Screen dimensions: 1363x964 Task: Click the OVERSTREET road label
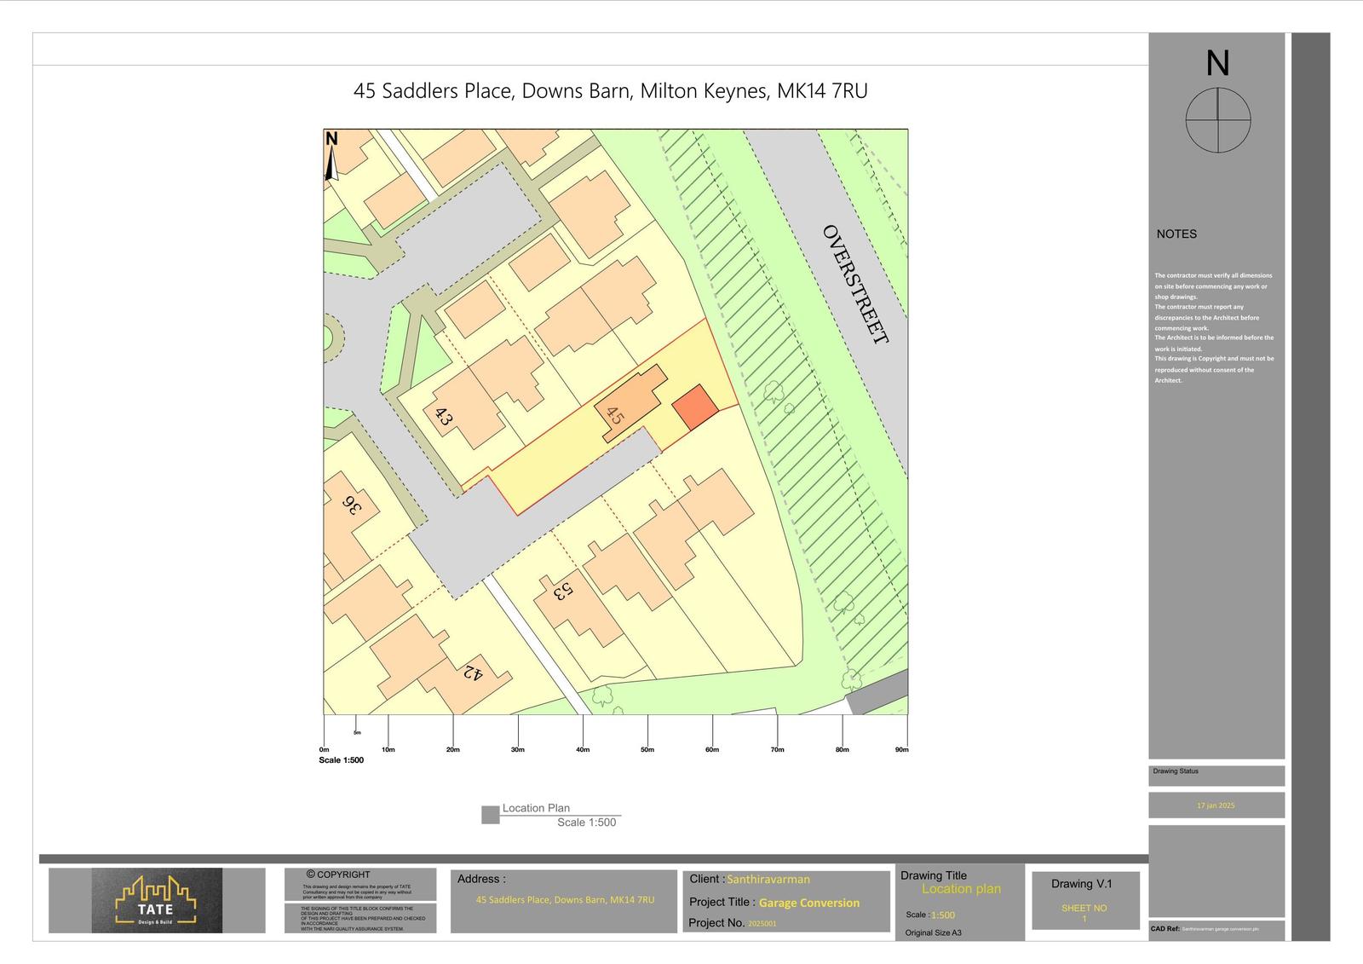coord(855,284)
